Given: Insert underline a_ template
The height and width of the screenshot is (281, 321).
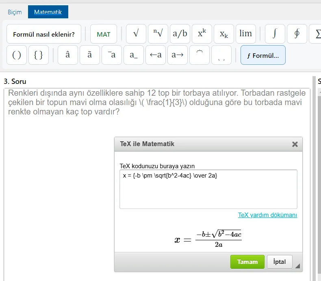Looking at the screenshot, I should 133,55.
